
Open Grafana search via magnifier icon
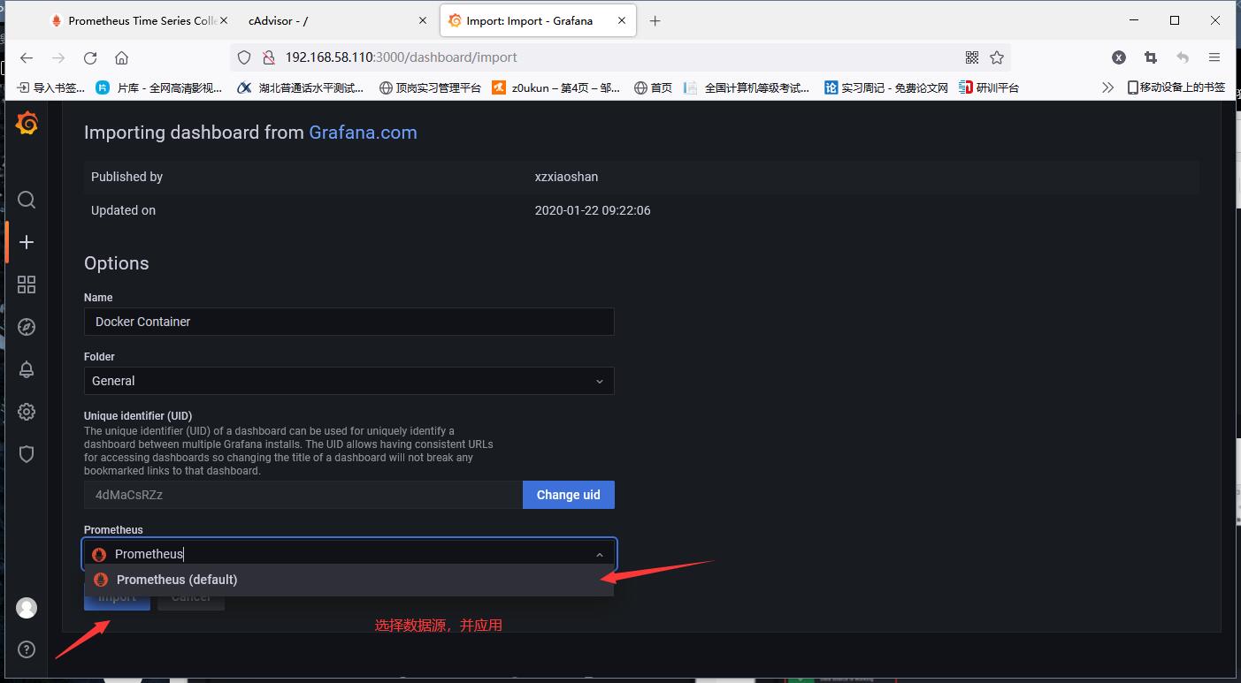pos(27,200)
